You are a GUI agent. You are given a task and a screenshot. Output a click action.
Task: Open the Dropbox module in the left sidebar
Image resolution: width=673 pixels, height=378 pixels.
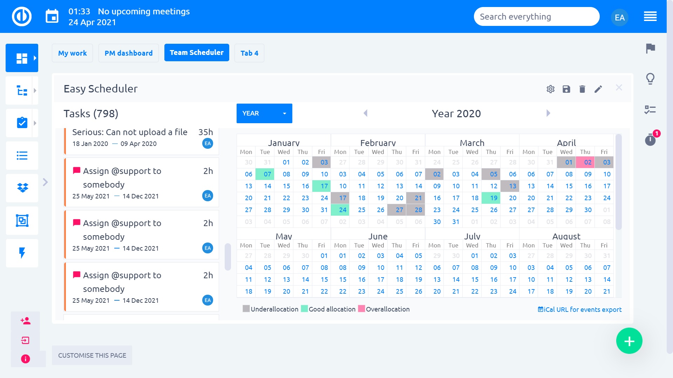coord(22,188)
